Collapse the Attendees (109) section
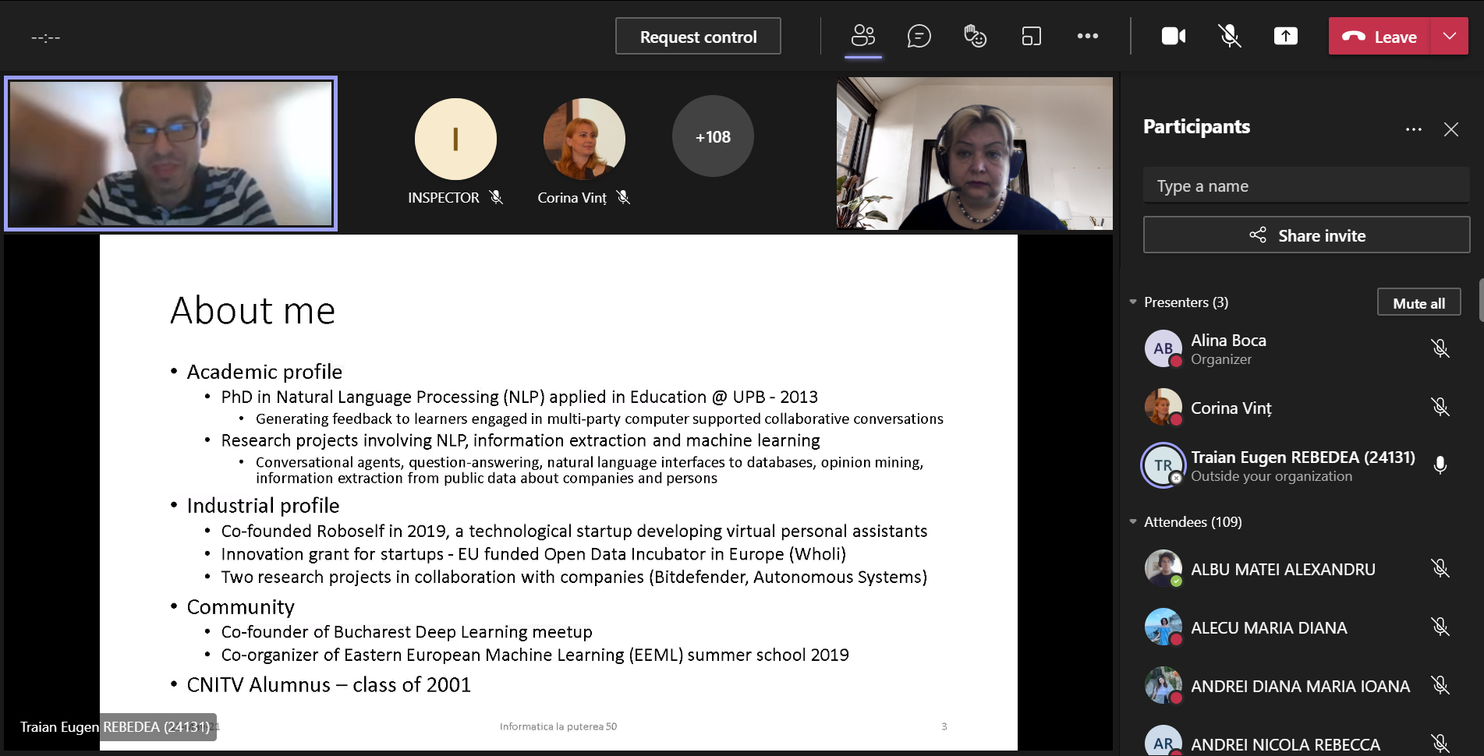Viewport: 1484px width, 756px height. coord(1133,522)
